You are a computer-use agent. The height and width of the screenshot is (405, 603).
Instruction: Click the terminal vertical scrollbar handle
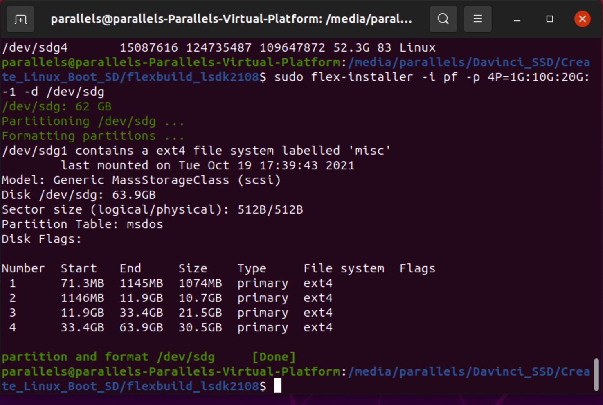click(x=596, y=374)
